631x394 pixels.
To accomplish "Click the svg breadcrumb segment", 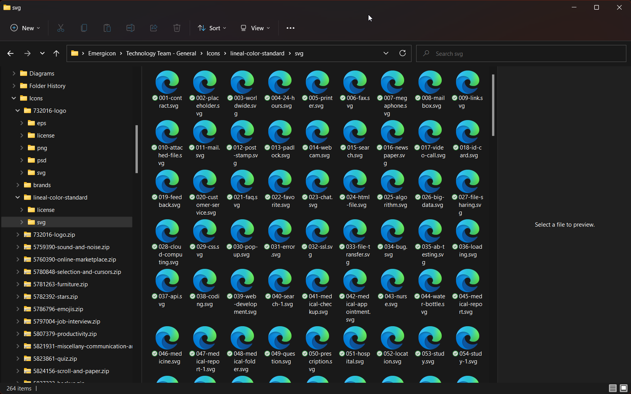I will click(x=299, y=53).
